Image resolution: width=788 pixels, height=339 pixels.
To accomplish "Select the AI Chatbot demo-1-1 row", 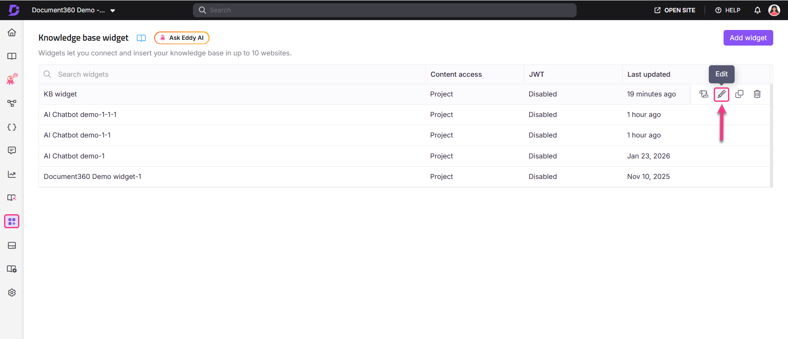I will click(404, 135).
